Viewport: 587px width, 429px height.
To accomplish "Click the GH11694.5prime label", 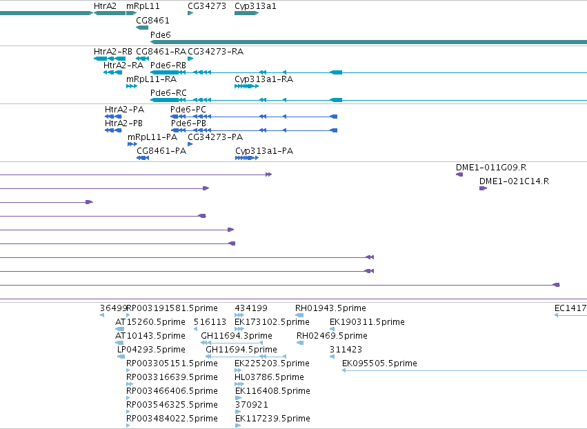I will tap(241, 350).
